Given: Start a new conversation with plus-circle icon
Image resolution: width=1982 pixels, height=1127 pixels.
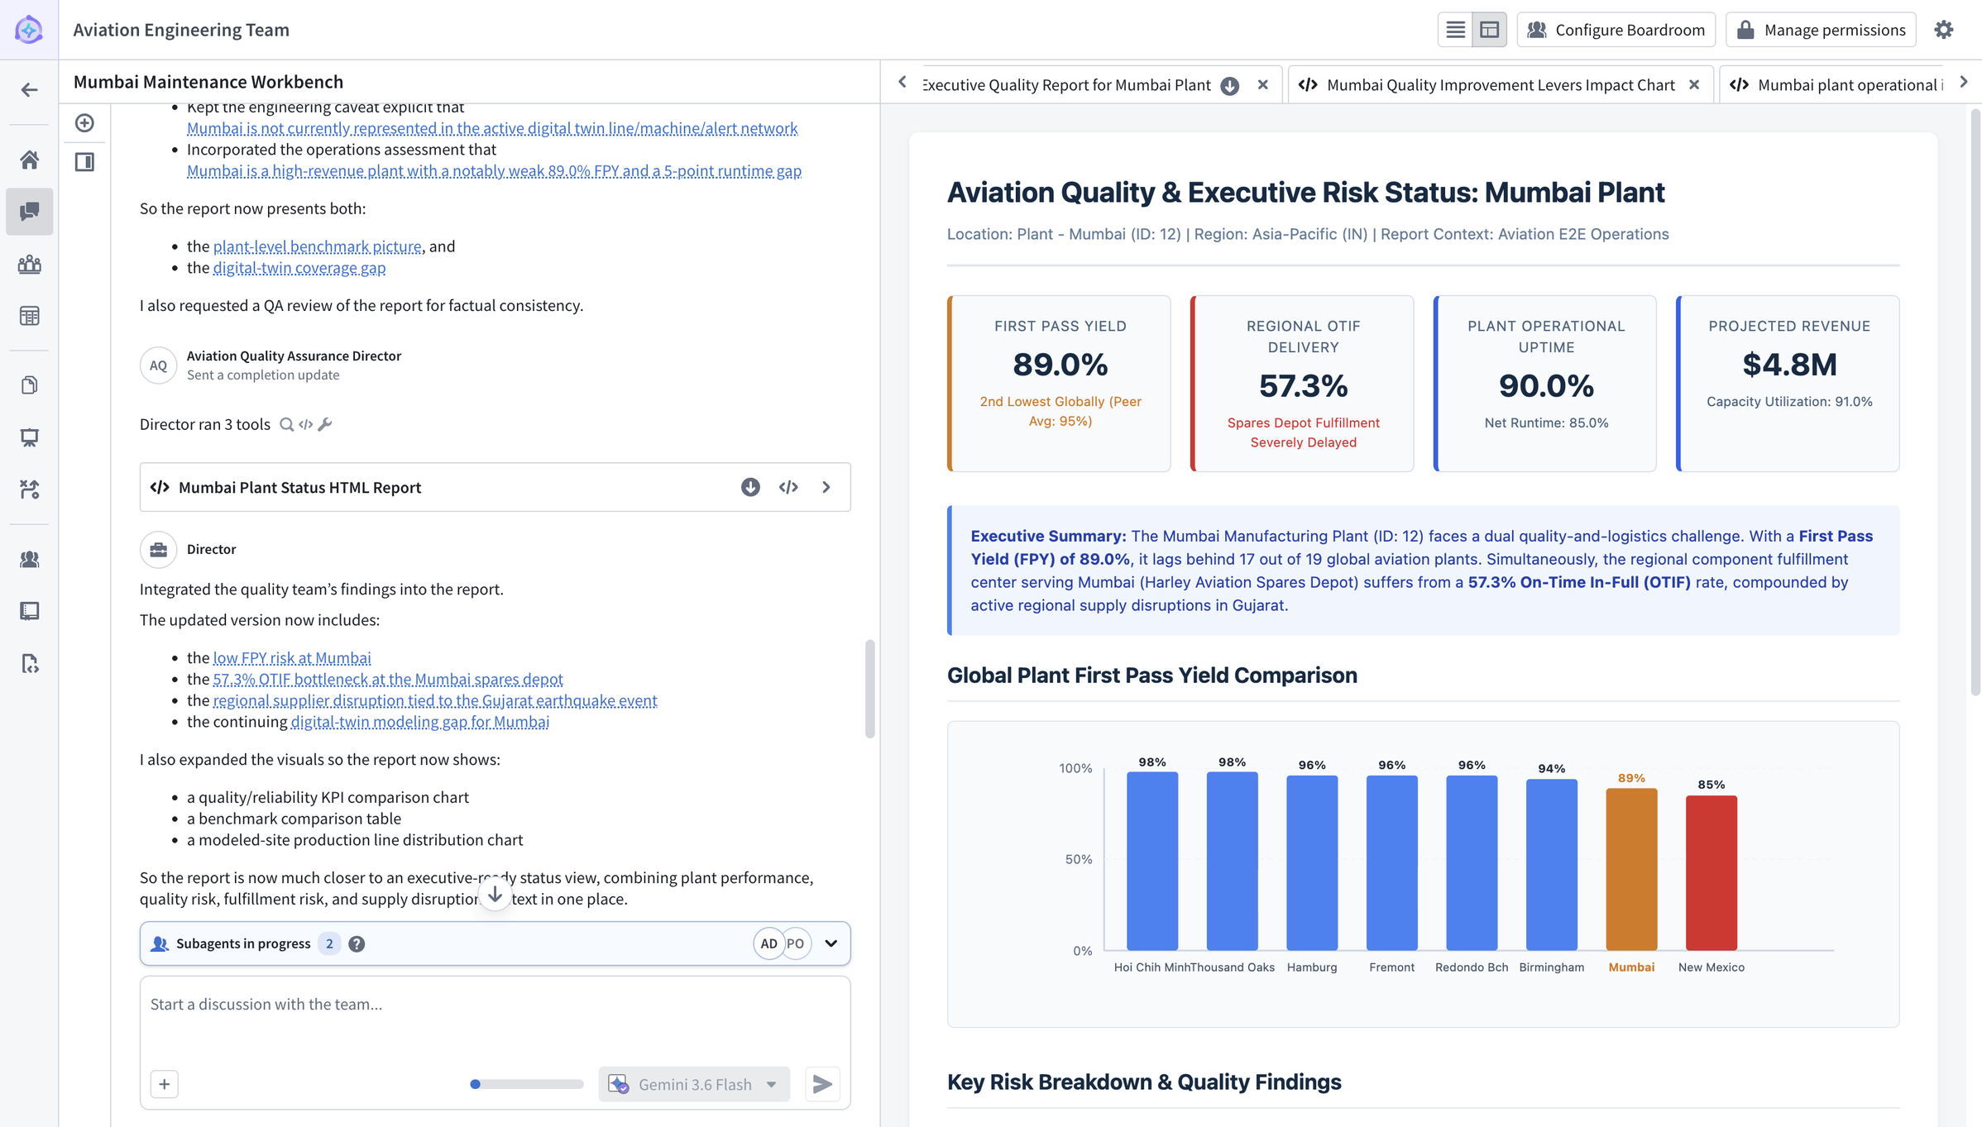Looking at the screenshot, I should [x=84, y=123].
